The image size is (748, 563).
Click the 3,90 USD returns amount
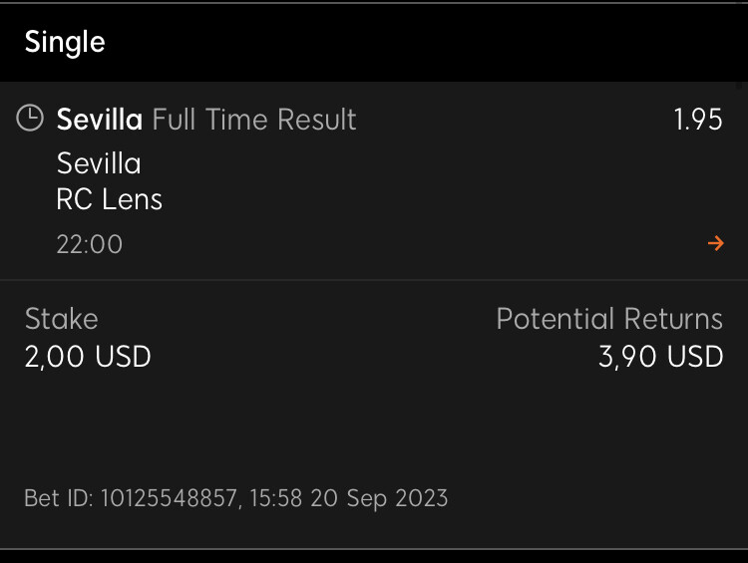(x=660, y=357)
